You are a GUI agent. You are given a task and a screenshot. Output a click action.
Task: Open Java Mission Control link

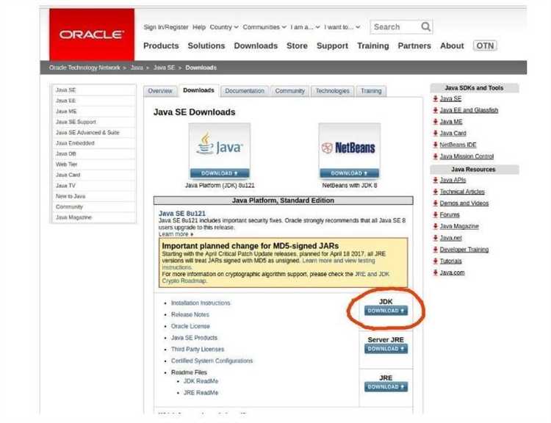(467, 156)
